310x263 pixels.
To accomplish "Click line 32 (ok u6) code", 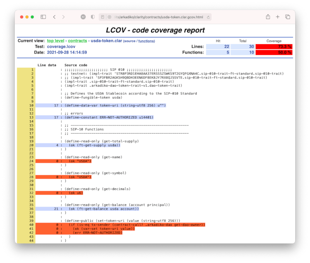I will tap(76, 193).
